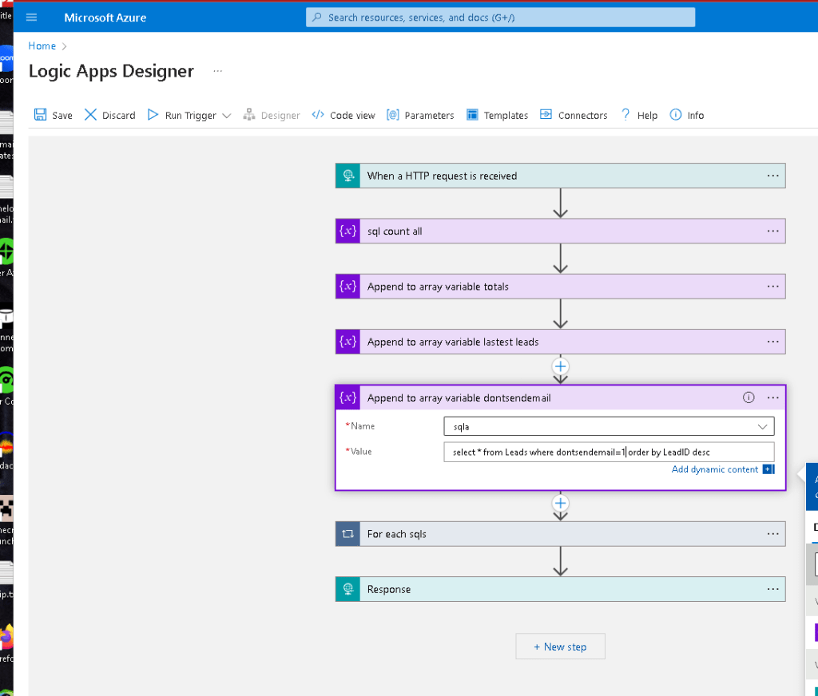The height and width of the screenshot is (696, 818).
Task: Click the Microsoft Azure portal title
Action: point(105,18)
